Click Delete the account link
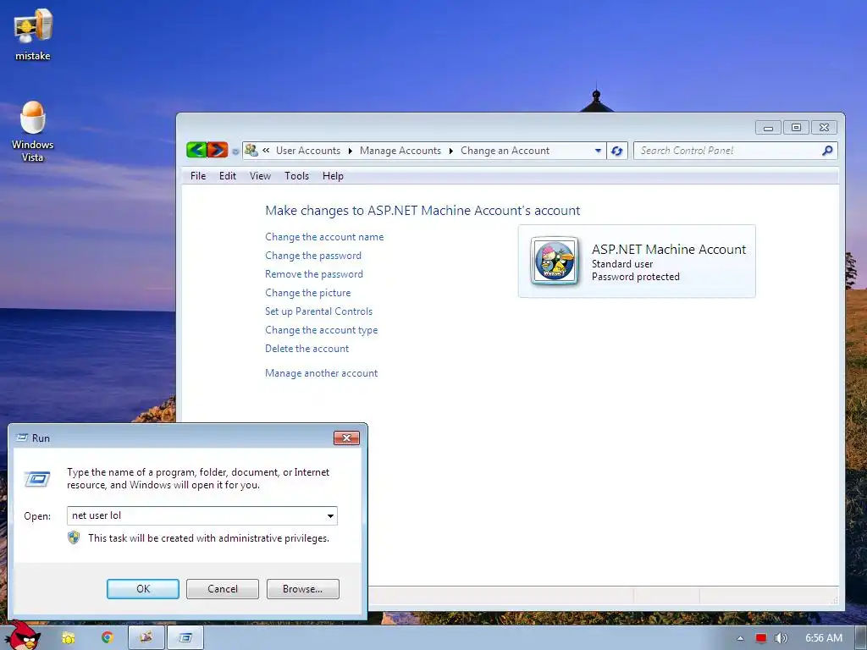This screenshot has height=650, width=867. click(306, 349)
